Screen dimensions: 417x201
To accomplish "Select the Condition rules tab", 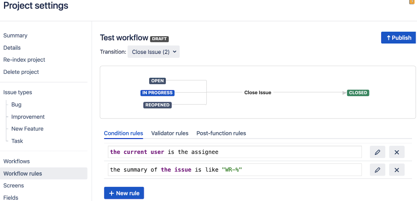I will 123,133.
